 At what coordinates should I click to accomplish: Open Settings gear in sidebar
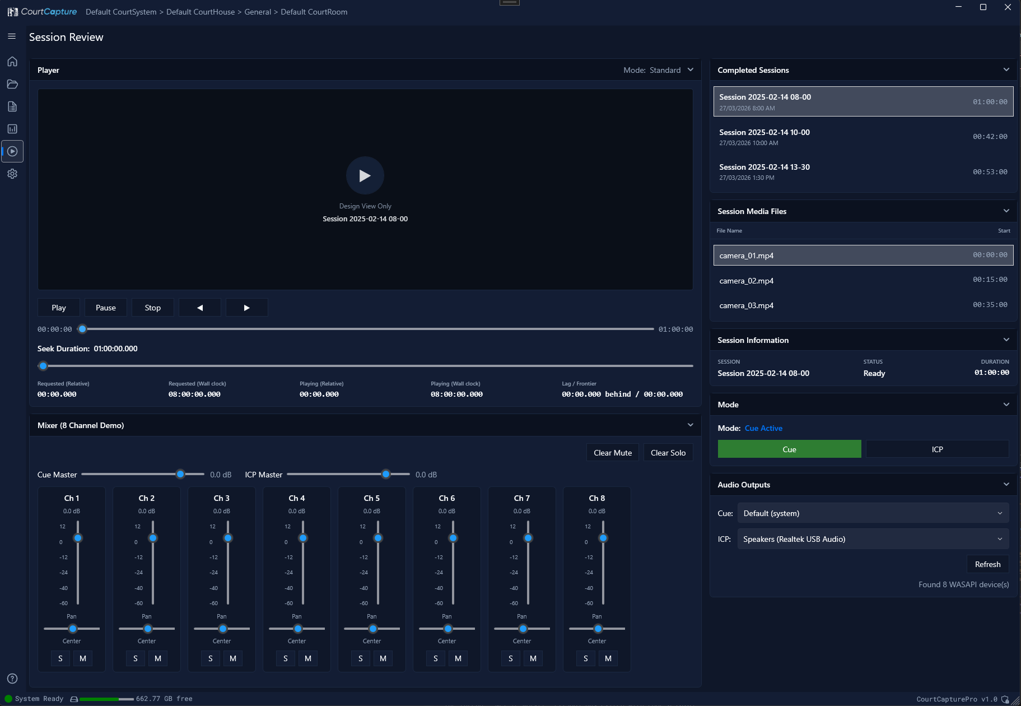(12, 174)
